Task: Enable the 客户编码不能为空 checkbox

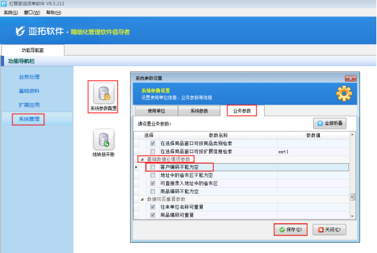Action: [152, 167]
